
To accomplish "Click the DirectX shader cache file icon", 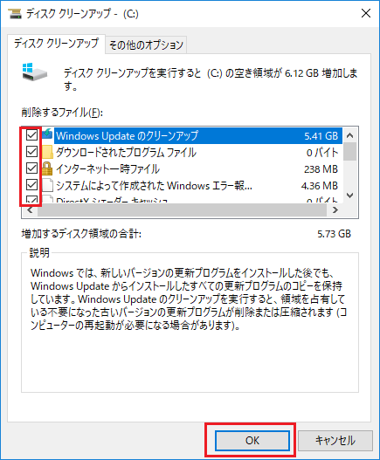I will 47,199.
